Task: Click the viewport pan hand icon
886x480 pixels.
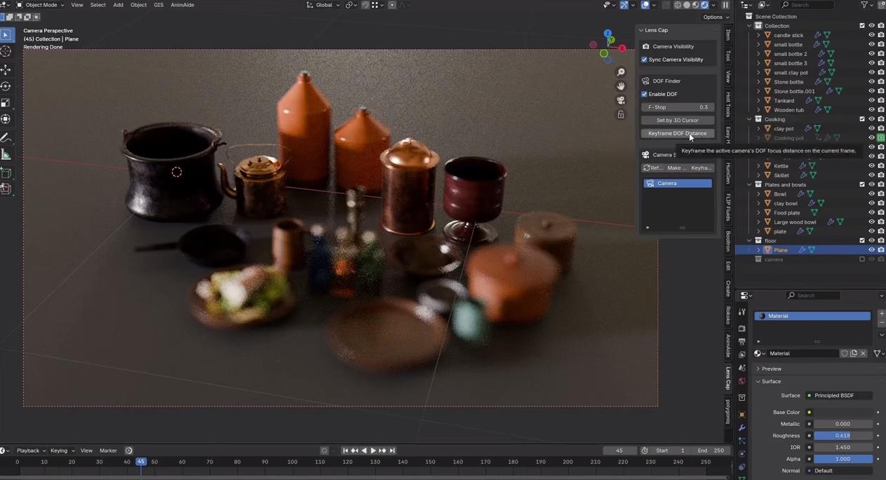Action: (x=621, y=86)
